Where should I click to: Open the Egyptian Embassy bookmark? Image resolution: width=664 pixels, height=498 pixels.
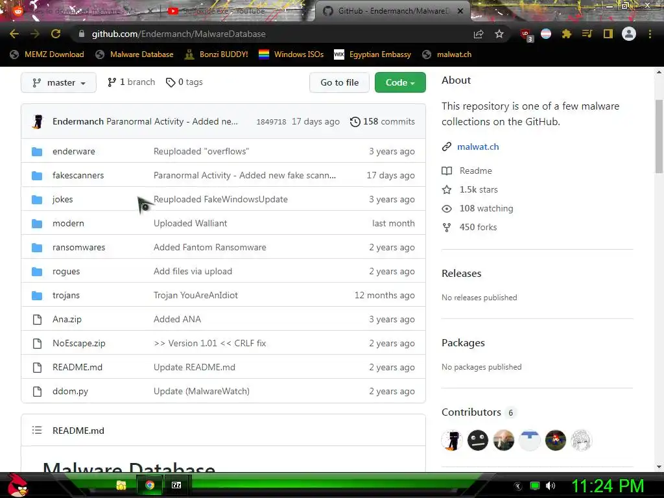pyautogui.click(x=373, y=54)
